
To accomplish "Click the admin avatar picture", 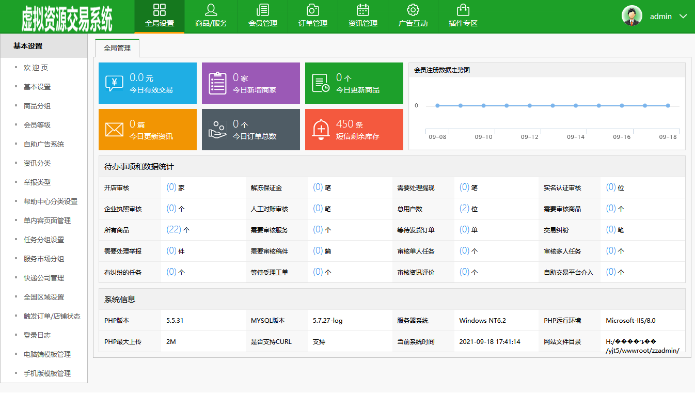I will [x=631, y=16].
